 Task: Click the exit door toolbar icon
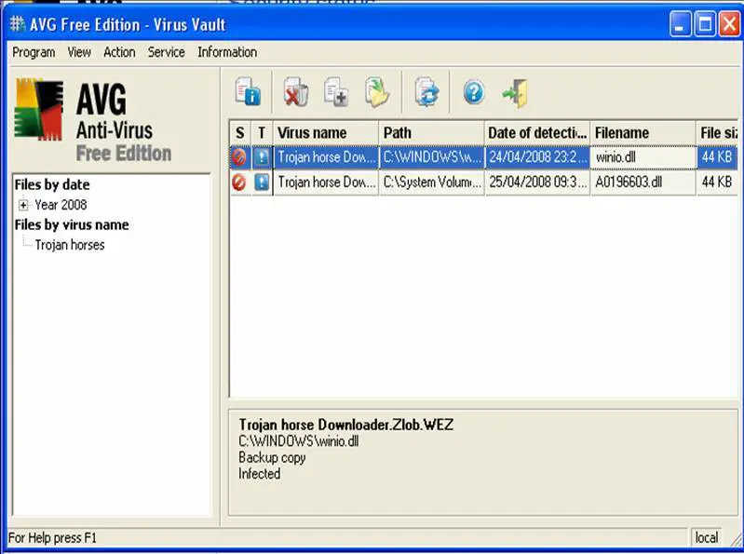[x=515, y=93]
